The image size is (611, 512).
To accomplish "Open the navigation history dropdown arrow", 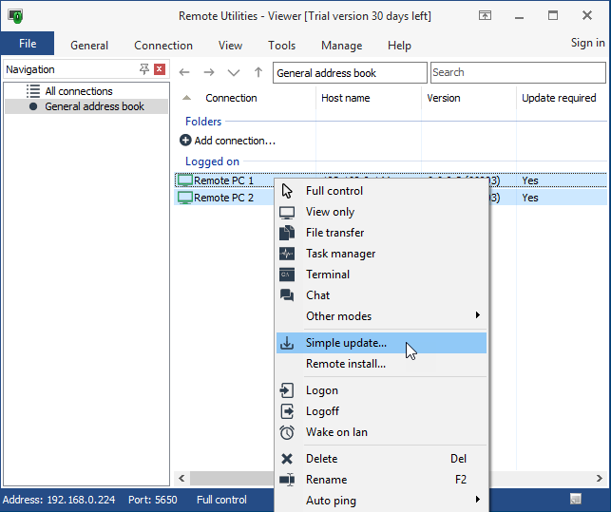I will coord(234,73).
